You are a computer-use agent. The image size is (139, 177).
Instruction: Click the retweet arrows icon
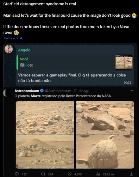point(43,174)
